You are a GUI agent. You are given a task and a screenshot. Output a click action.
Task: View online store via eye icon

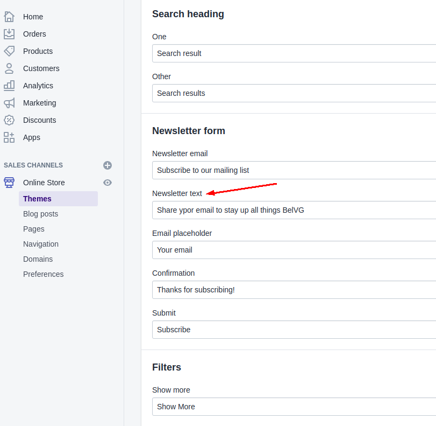tap(108, 183)
